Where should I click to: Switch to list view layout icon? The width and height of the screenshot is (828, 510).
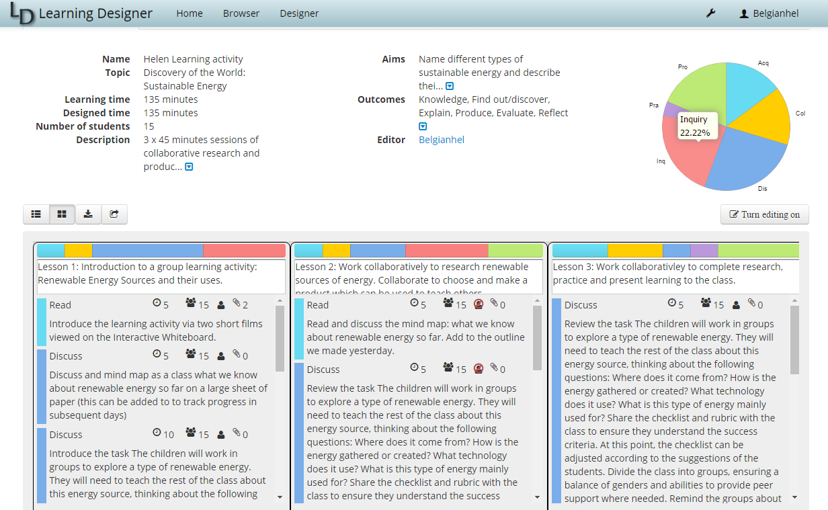tap(36, 214)
